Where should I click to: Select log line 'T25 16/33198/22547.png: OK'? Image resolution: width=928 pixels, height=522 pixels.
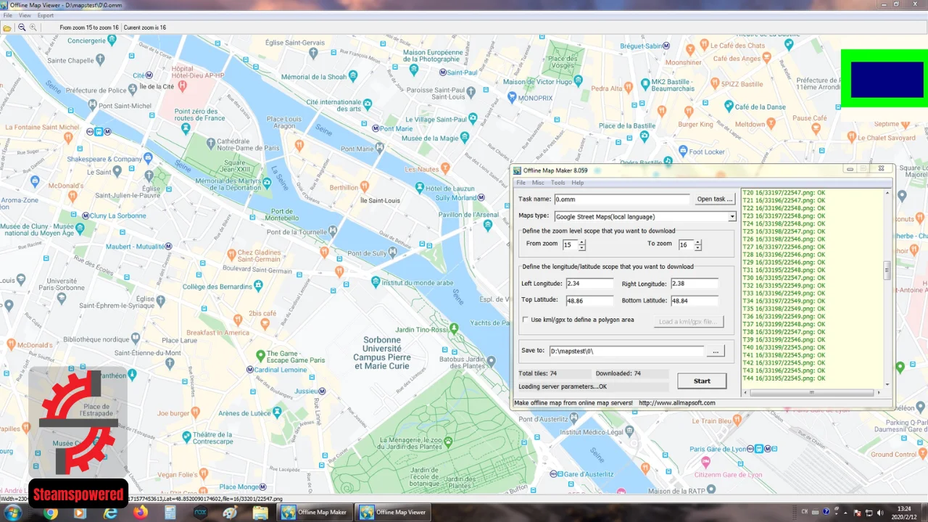point(784,232)
